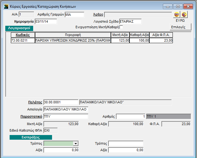197x158 pixels.
Task: Click the Περιγραφή column header
Action: point(73,35)
